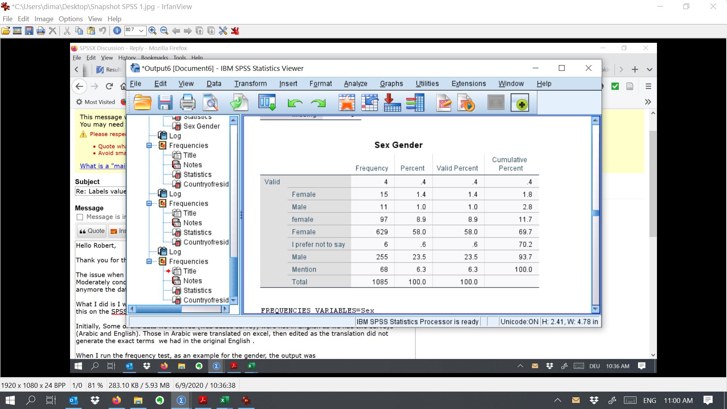Image resolution: width=727 pixels, height=409 pixels.
Task: Open IrfanView settings wrench icon
Action: tap(223, 31)
